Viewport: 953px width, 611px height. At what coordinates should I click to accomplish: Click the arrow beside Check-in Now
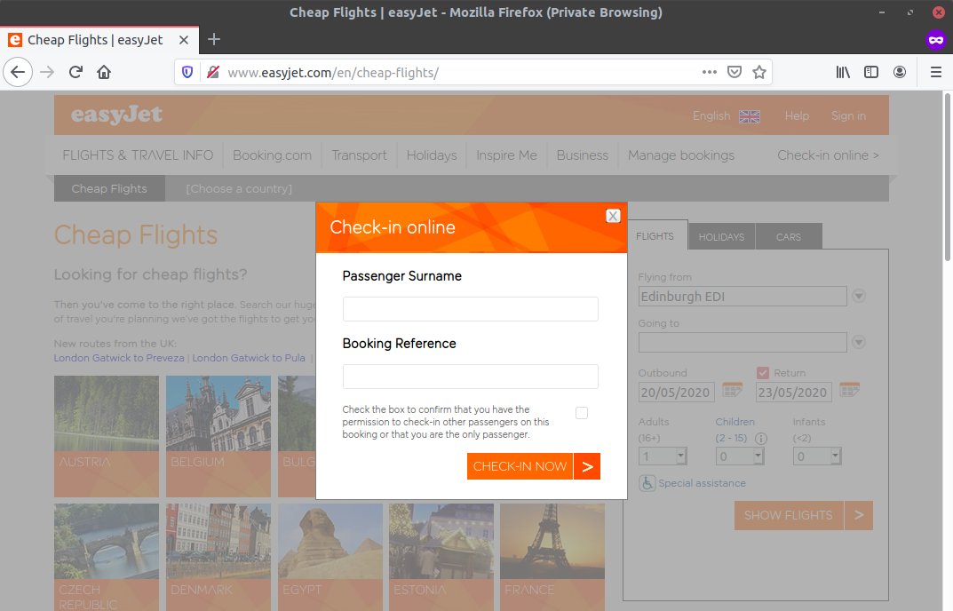587,466
